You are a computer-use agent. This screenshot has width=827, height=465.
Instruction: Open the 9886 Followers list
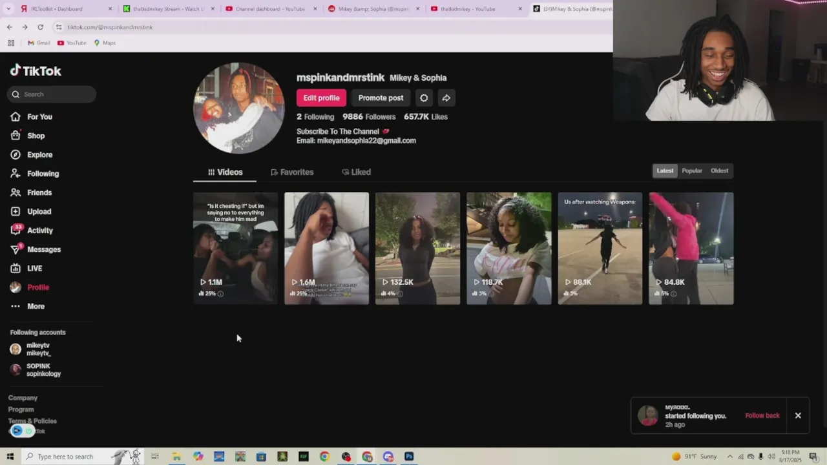(x=368, y=117)
